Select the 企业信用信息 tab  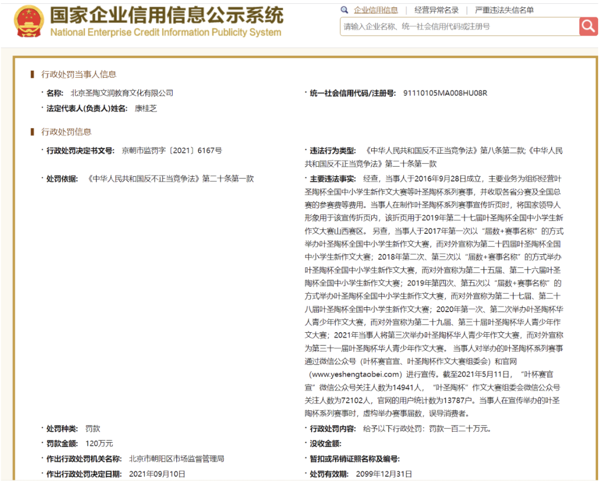[376, 11]
